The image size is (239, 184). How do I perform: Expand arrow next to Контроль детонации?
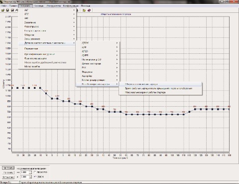[74, 31]
